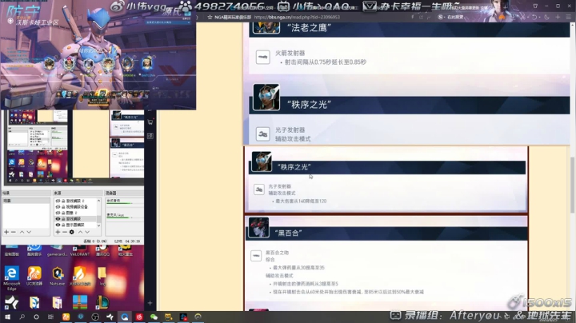
Task: Click the NGA page vertical scrollbar thumb
Action: pyautogui.click(x=572, y=185)
